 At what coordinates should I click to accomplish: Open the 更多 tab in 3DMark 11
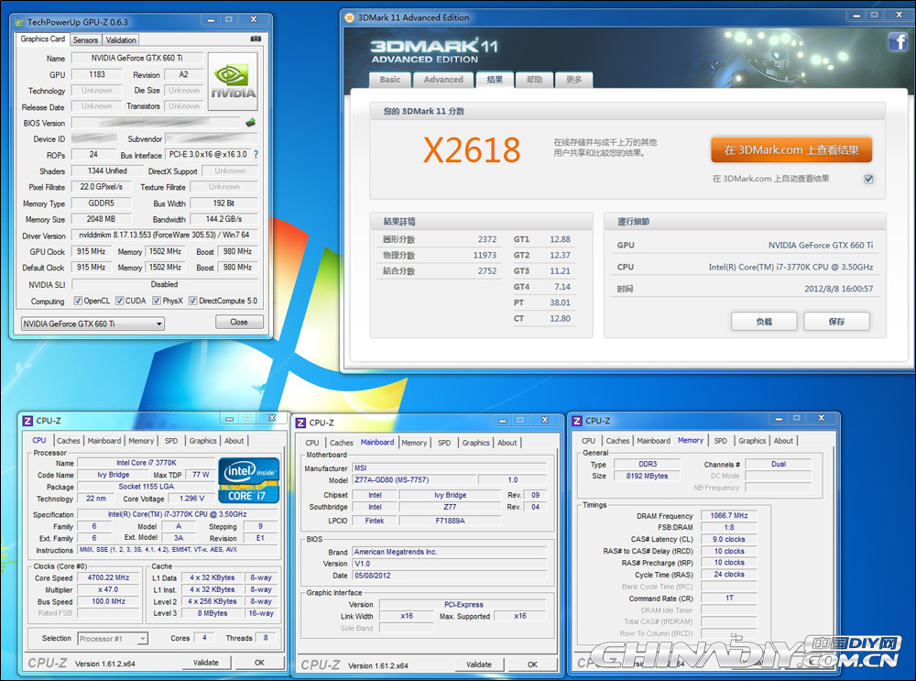click(x=574, y=80)
